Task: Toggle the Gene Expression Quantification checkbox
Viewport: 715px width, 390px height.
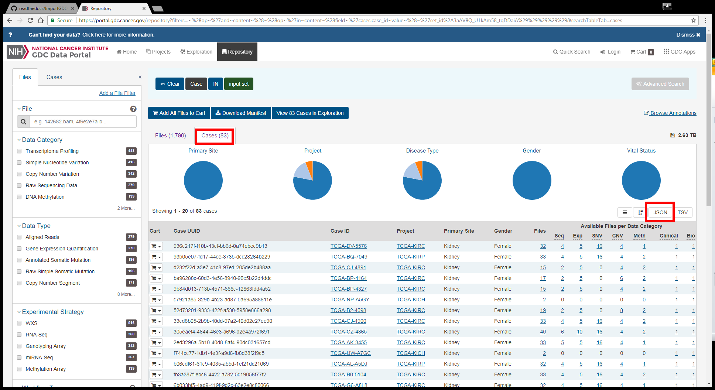Action: click(x=19, y=249)
